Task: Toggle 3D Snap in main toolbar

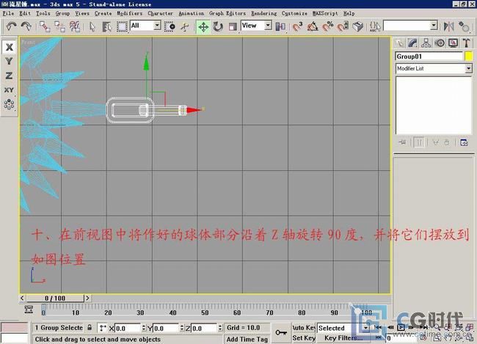Action: point(297,26)
